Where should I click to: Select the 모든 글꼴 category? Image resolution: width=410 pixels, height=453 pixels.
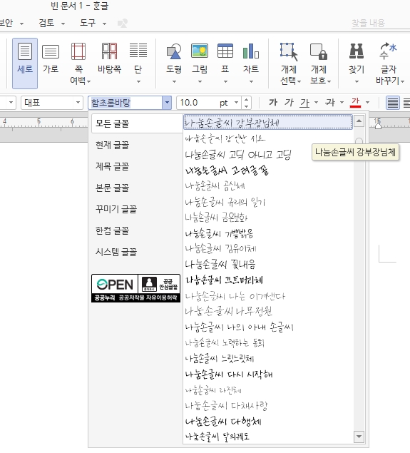[x=137, y=123]
